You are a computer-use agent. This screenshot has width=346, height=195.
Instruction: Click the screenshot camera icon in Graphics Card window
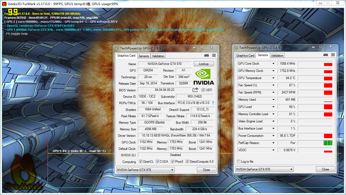coord(206,55)
